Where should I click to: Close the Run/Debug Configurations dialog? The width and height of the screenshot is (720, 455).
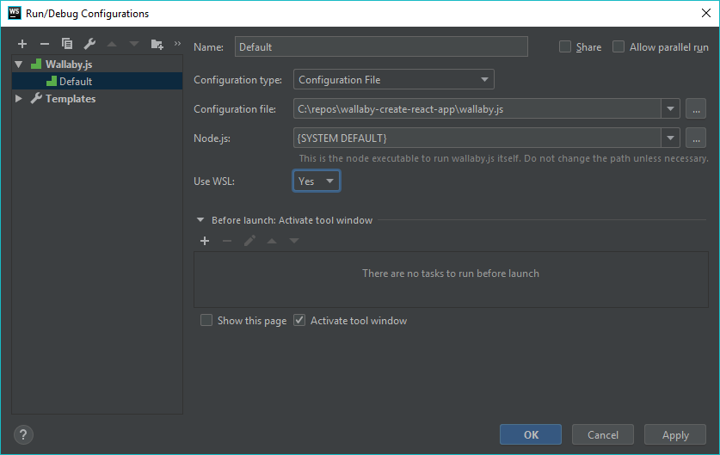(705, 13)
